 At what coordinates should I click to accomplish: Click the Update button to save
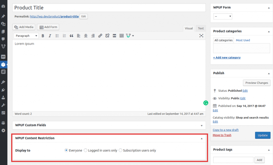coord(263,135)
